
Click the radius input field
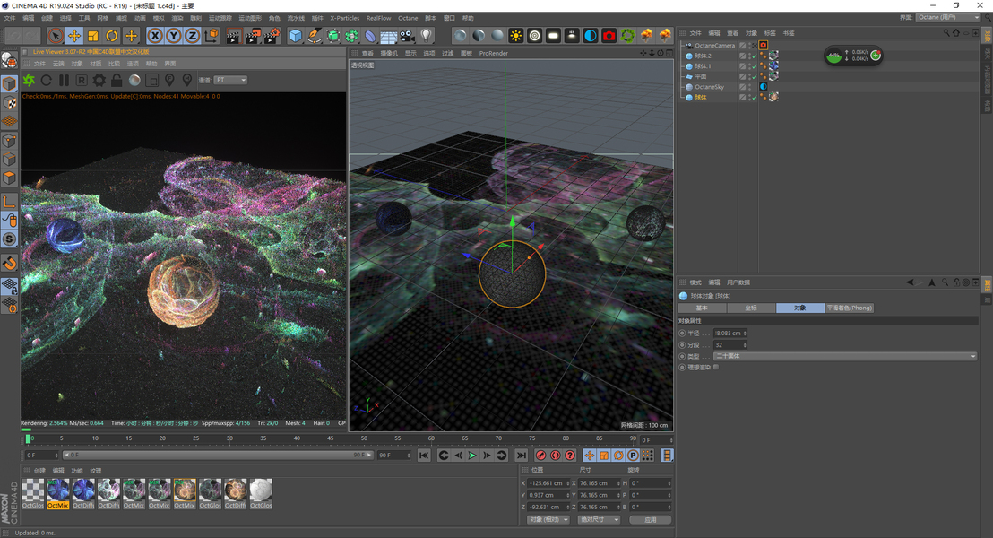coord(730,333)
